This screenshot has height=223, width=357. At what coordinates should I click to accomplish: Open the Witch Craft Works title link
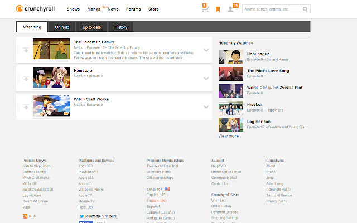tap(91, 99)
